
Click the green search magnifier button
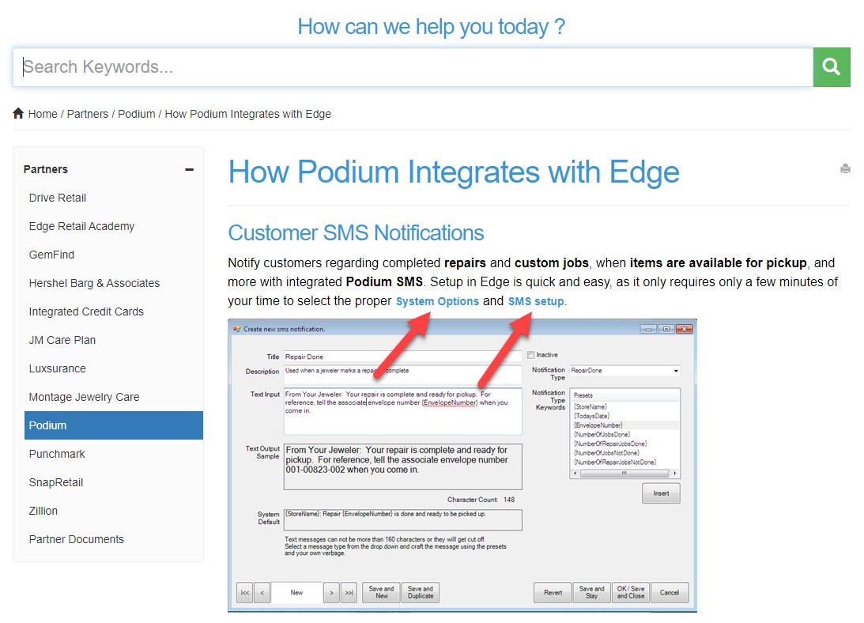tap(831, 67)
